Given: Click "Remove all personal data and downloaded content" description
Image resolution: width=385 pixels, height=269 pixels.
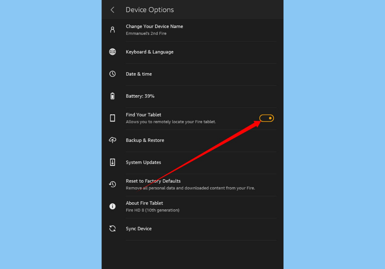Looking at the screenshot, I should (x=190, y=188).
